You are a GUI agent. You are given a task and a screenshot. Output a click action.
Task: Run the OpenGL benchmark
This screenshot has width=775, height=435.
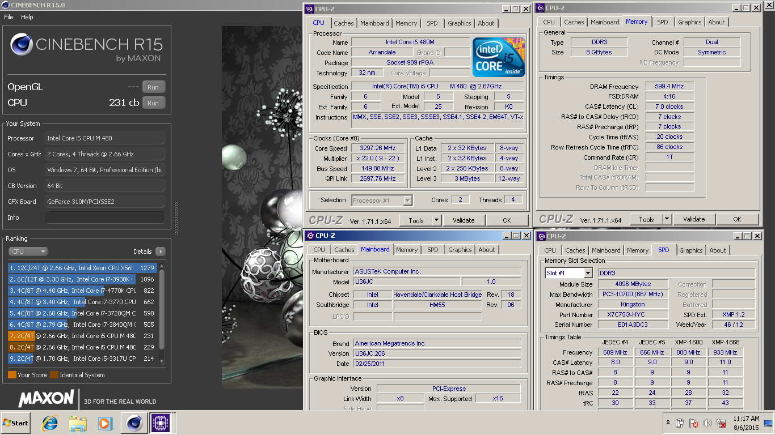click(x=153, y=87)
